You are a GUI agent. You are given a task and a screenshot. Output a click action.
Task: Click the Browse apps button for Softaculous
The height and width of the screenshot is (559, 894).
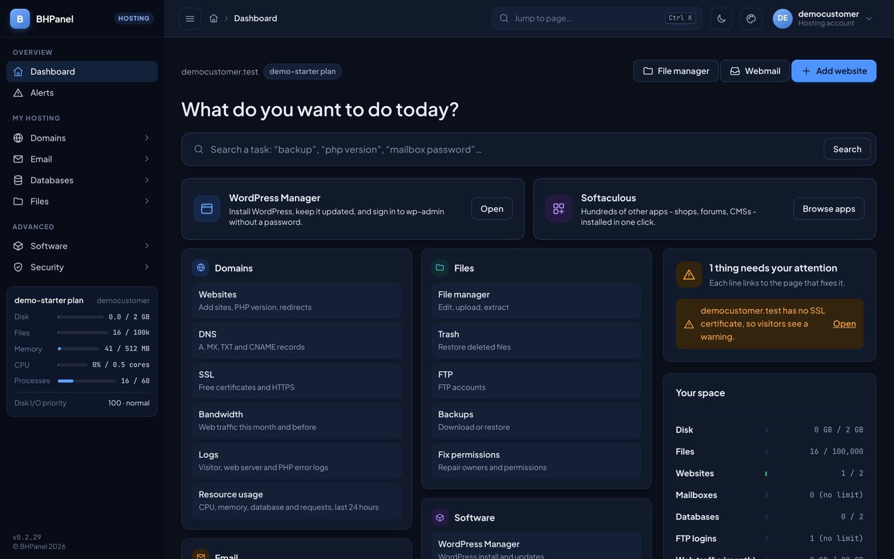point(829,209)
